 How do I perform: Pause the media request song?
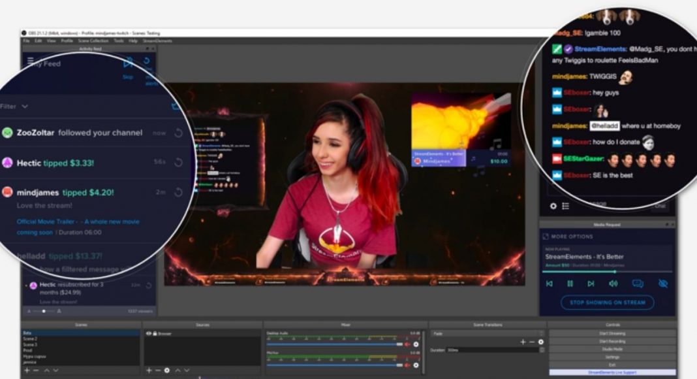[570, 284]
